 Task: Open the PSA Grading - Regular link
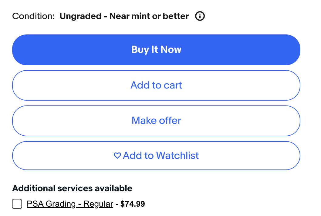point(70,204)
